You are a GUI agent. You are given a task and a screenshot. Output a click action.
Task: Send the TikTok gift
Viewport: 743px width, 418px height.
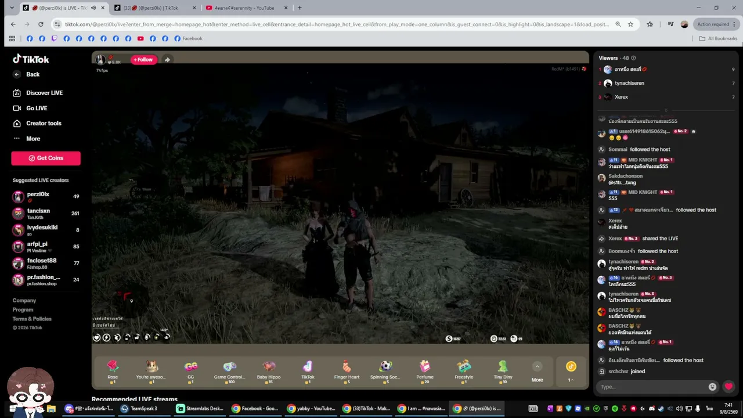tap(308, 371)
